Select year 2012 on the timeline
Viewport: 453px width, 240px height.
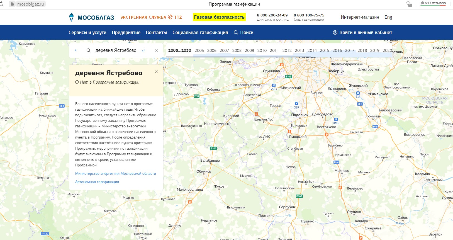pos(287,50)
